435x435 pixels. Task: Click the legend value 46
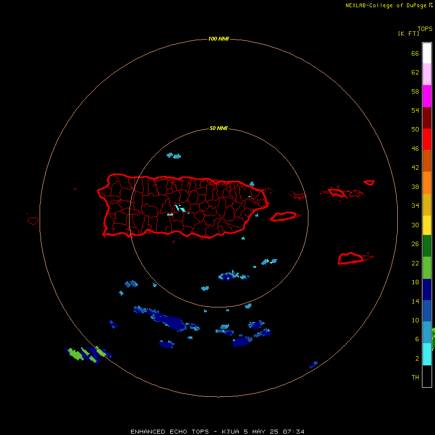tap(415, 149)
